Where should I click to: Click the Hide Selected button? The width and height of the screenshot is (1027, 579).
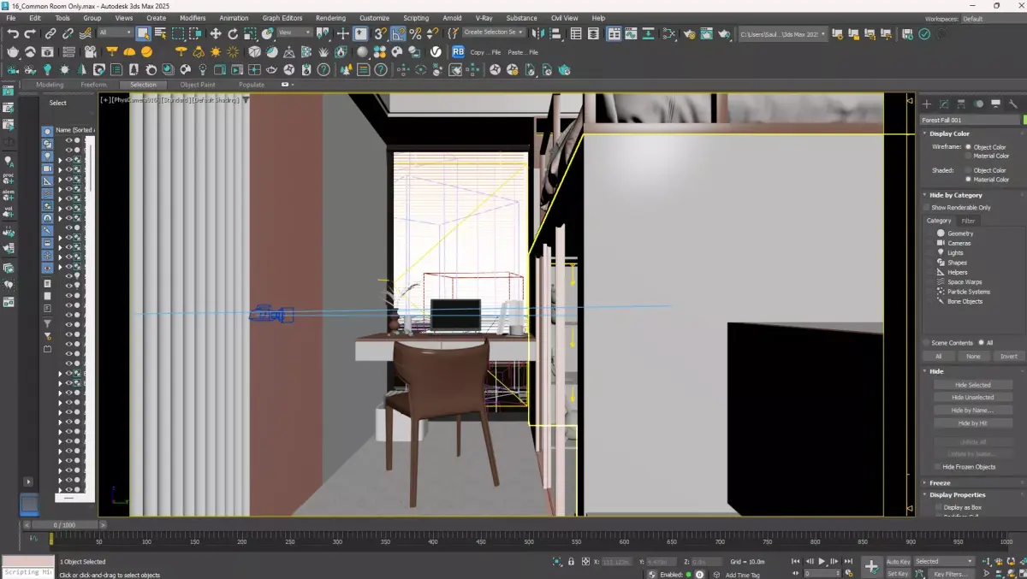click(973, 385)
